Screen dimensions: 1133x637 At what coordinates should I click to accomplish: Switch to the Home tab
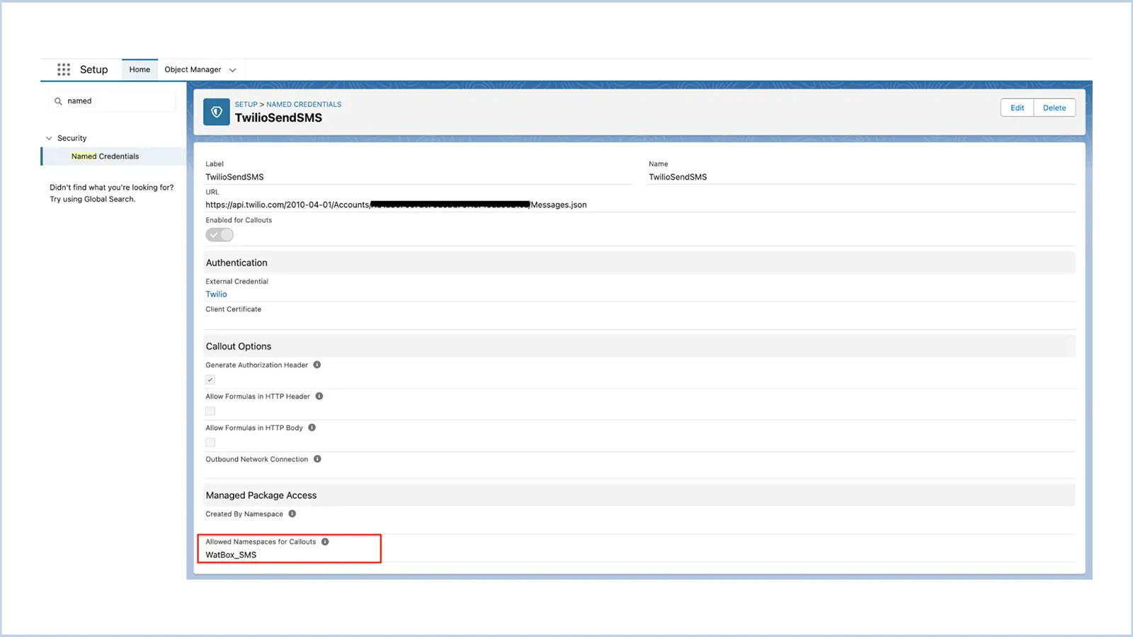click(140, 69)
